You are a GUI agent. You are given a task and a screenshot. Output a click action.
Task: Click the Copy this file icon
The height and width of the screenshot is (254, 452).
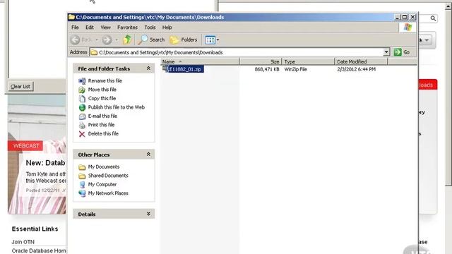tap(82, 99)
